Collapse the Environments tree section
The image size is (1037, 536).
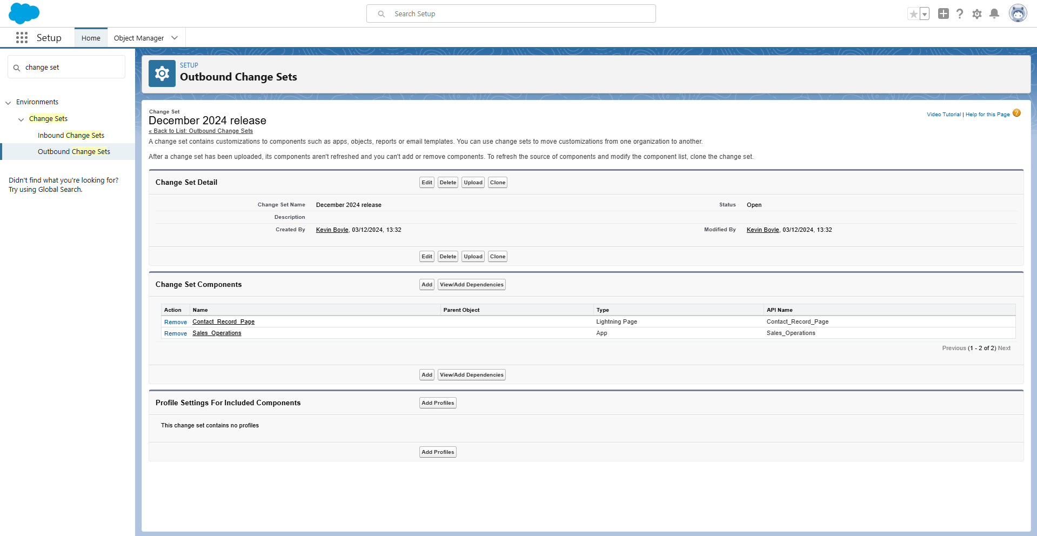pyautogui.click(x=8, y=103)
